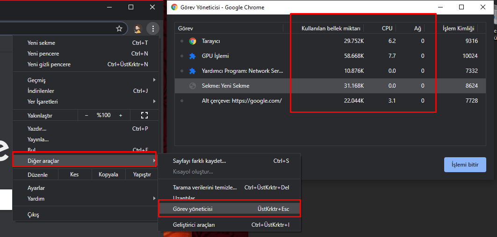Screen dimensions: 497x237
Task: Click Chrome icon in Tarayıcı row
Action: coord(193,41)
